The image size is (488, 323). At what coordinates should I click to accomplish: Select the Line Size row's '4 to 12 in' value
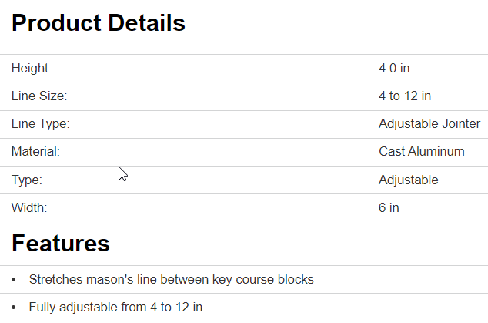405,96
